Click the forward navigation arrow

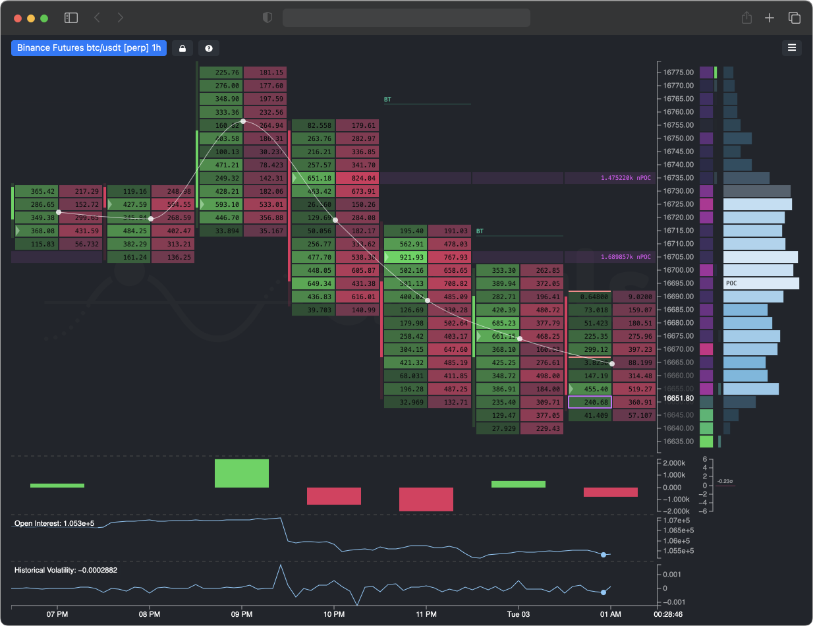121,18
